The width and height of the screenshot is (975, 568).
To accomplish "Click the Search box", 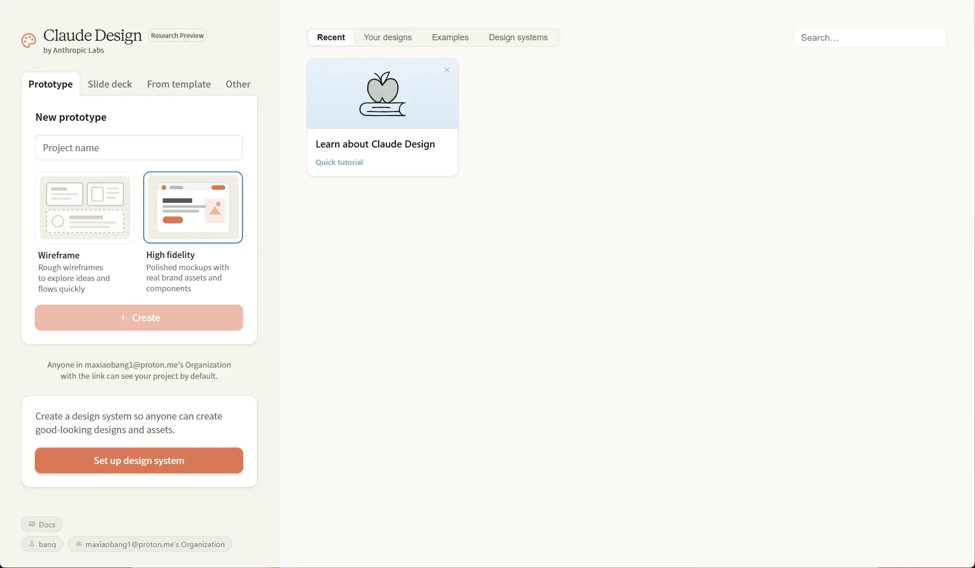I will [x=870, y=37].
